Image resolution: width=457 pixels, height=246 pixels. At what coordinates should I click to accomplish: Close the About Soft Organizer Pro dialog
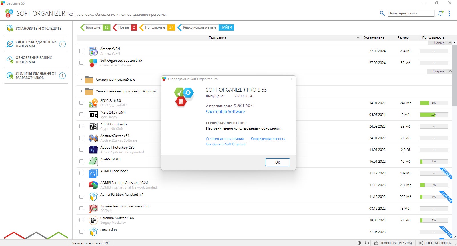(291, 79)
